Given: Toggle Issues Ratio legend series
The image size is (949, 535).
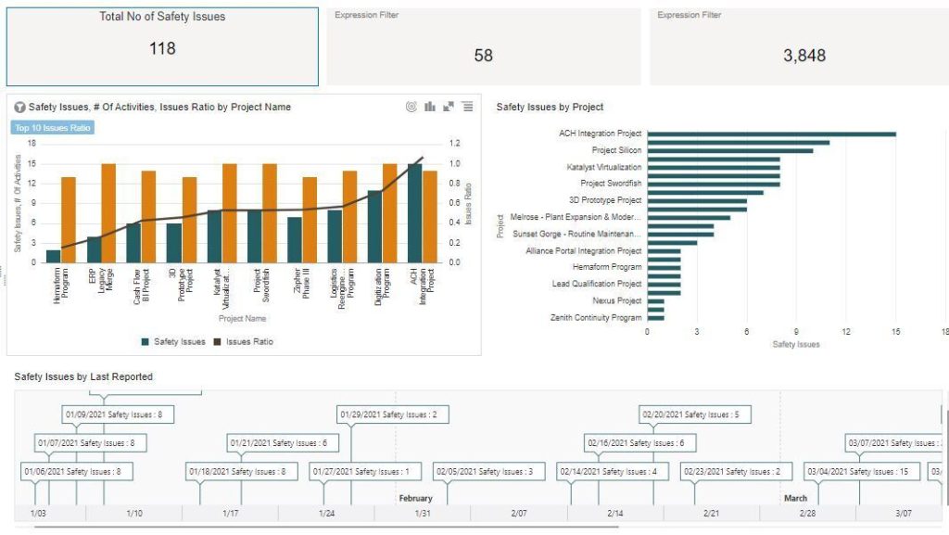Looking at the screenshot, I should click(x=244, y=342).
